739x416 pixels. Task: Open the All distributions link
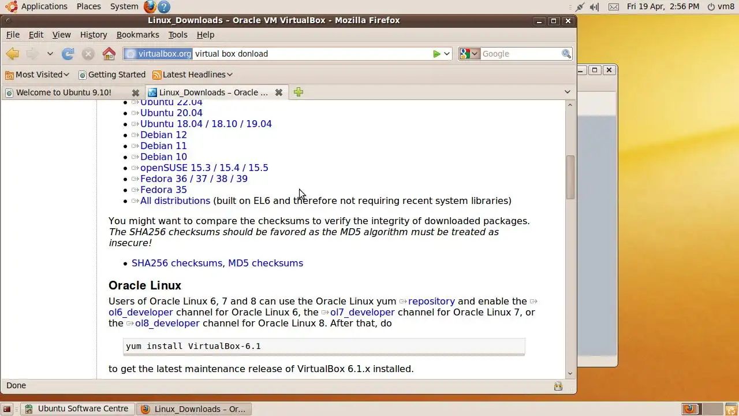pyautogui.click(x=175, y=200)
